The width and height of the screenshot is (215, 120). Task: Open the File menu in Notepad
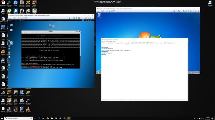click(102, 41)
